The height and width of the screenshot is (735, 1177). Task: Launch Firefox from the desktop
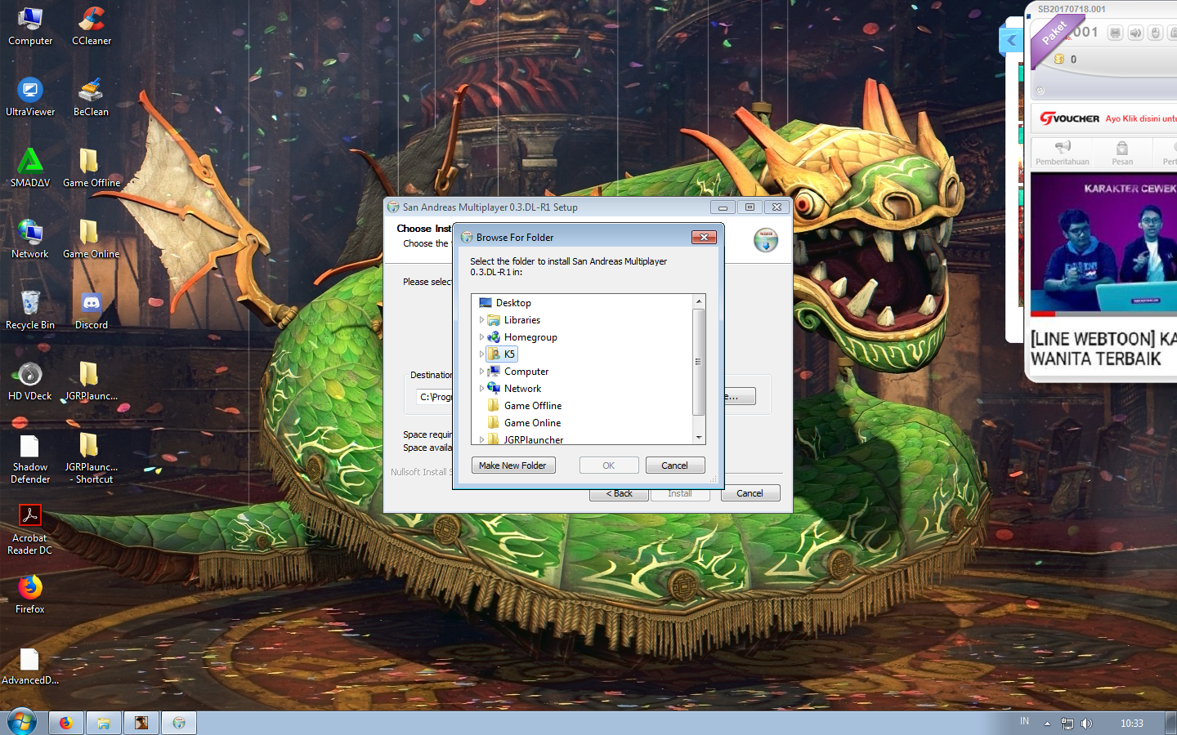30,595
